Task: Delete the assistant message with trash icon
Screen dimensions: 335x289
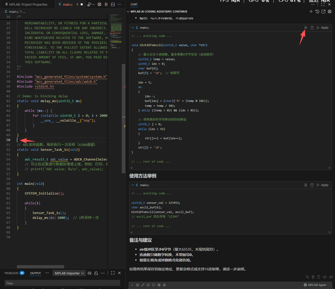Action: tap(313, 277)
